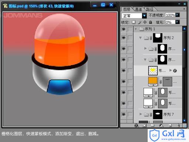Close the 图标.psd document window
189x142 pixels.
point(111,5)
